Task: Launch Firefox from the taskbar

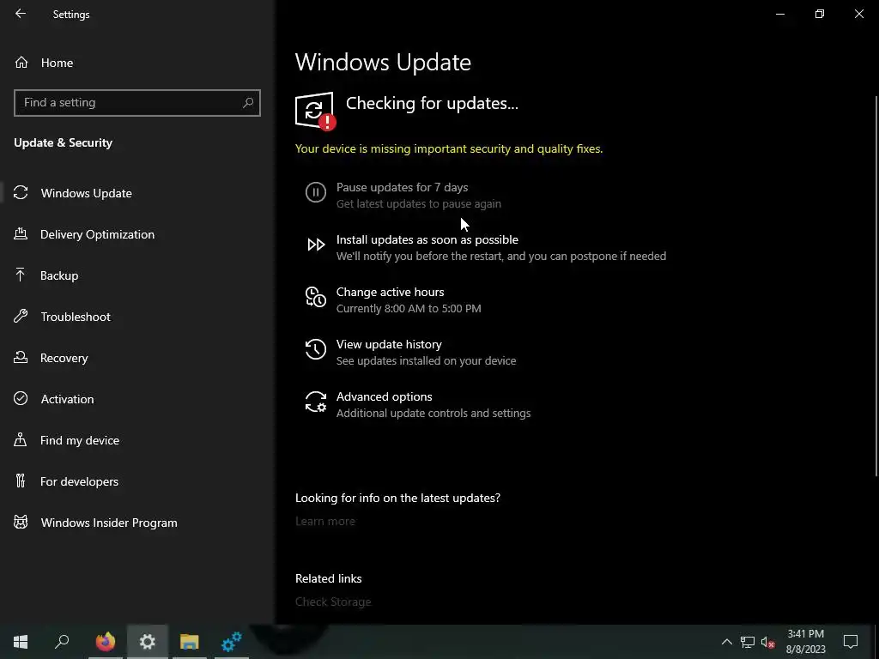Action: pyautogui.click(x=105, y=642)
